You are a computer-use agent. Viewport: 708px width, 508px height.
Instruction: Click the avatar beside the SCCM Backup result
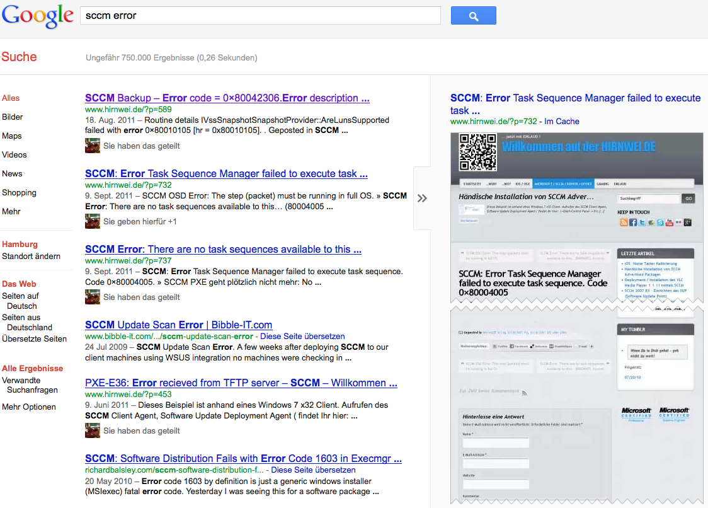pos(93,146)
